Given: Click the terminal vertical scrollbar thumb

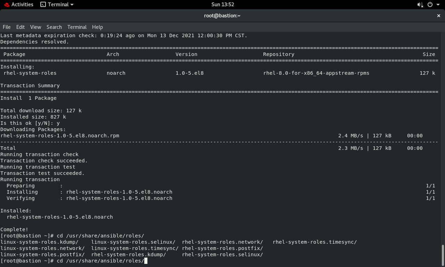Looking at the screenshot, I should tap(443, 256).
